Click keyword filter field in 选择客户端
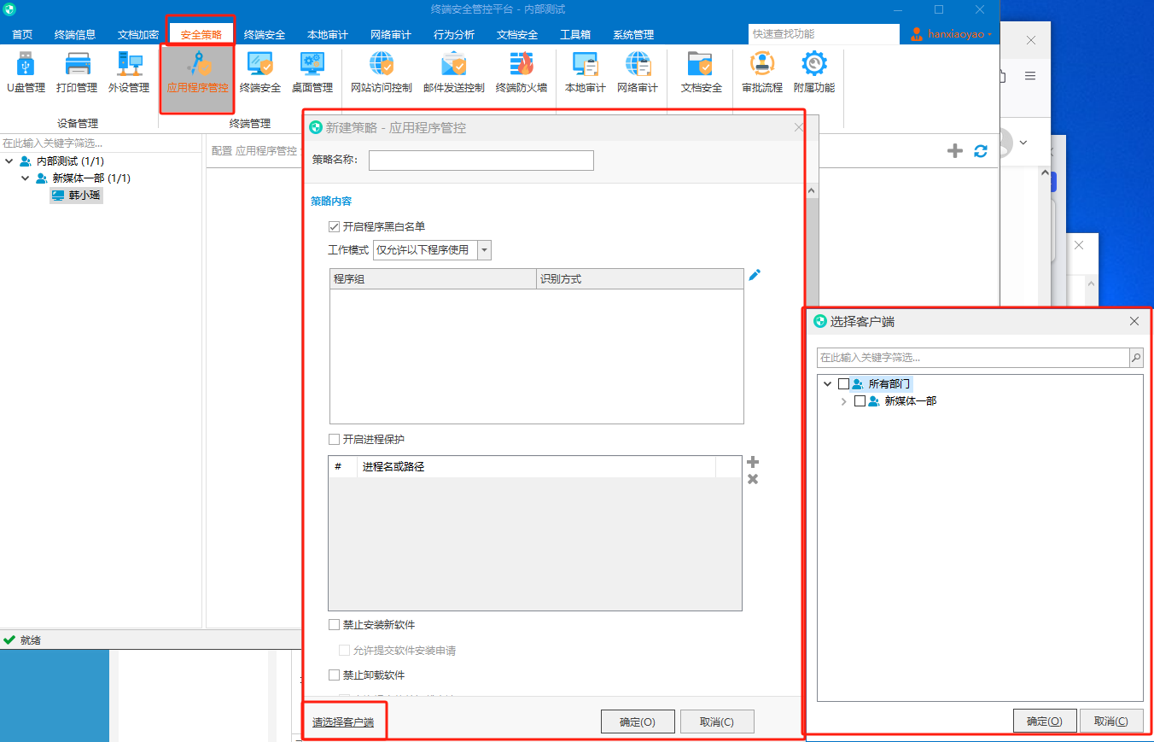This screenshot has width=1154, height=742. tap(973, 358)
